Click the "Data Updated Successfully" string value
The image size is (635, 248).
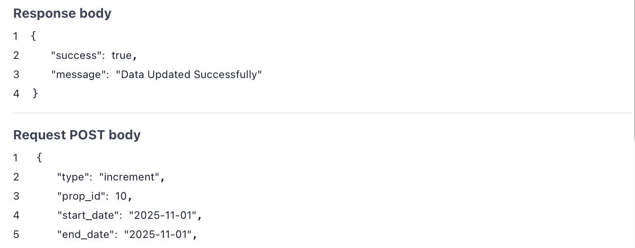point(189,75)
